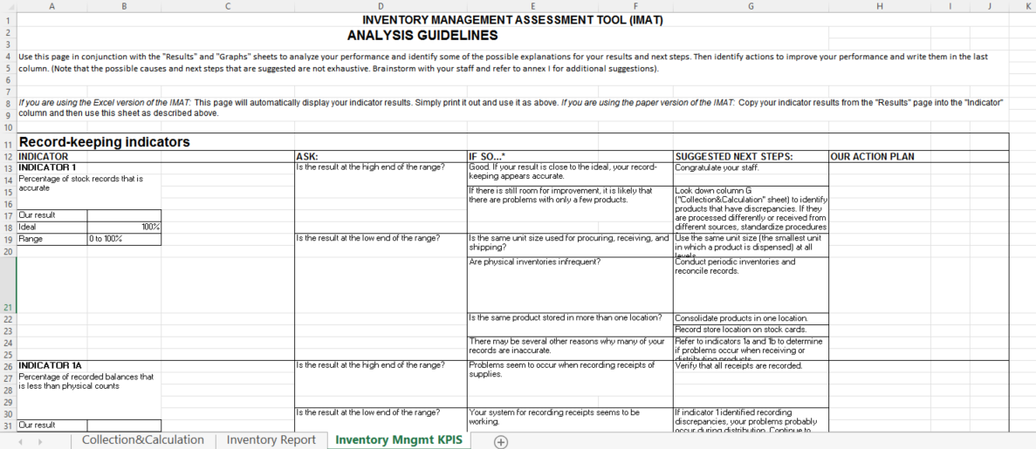Click Congratulate your staff cell
1036x449 pixels.
click(x=751, y=173)
